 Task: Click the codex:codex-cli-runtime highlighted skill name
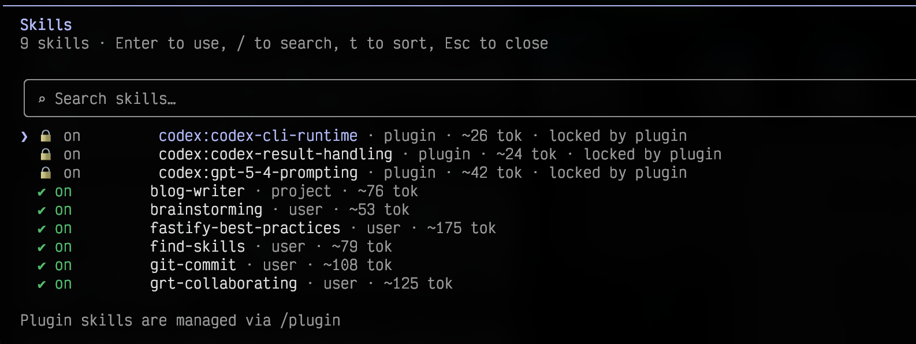pos(258,136)
